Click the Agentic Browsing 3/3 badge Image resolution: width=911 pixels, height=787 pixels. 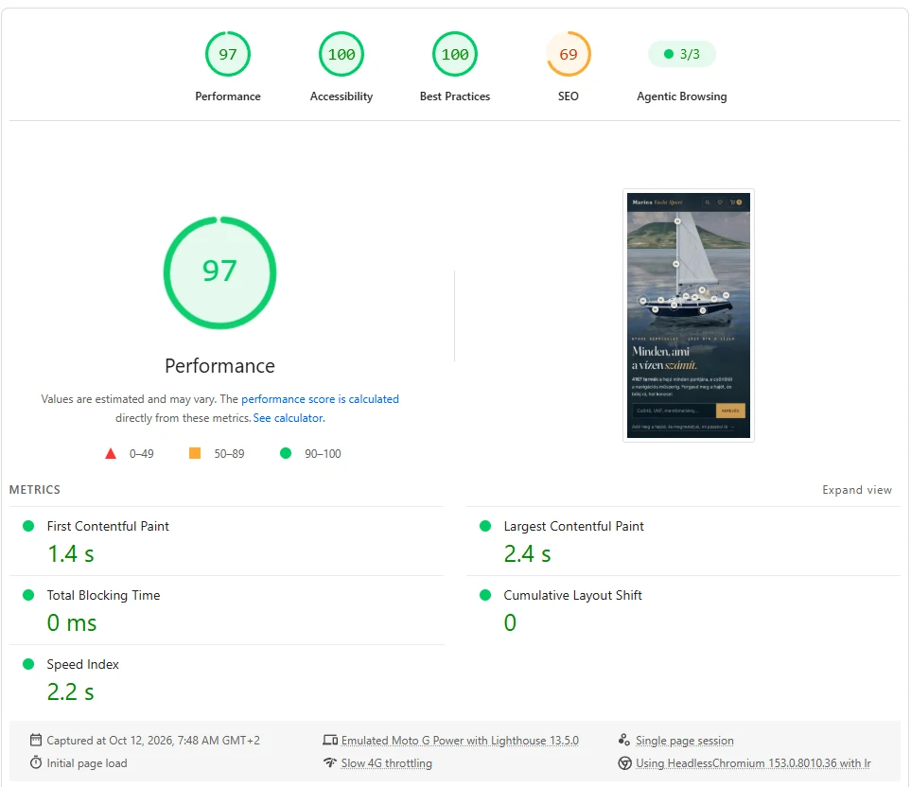pyautogui.click(x=681, y=54)
